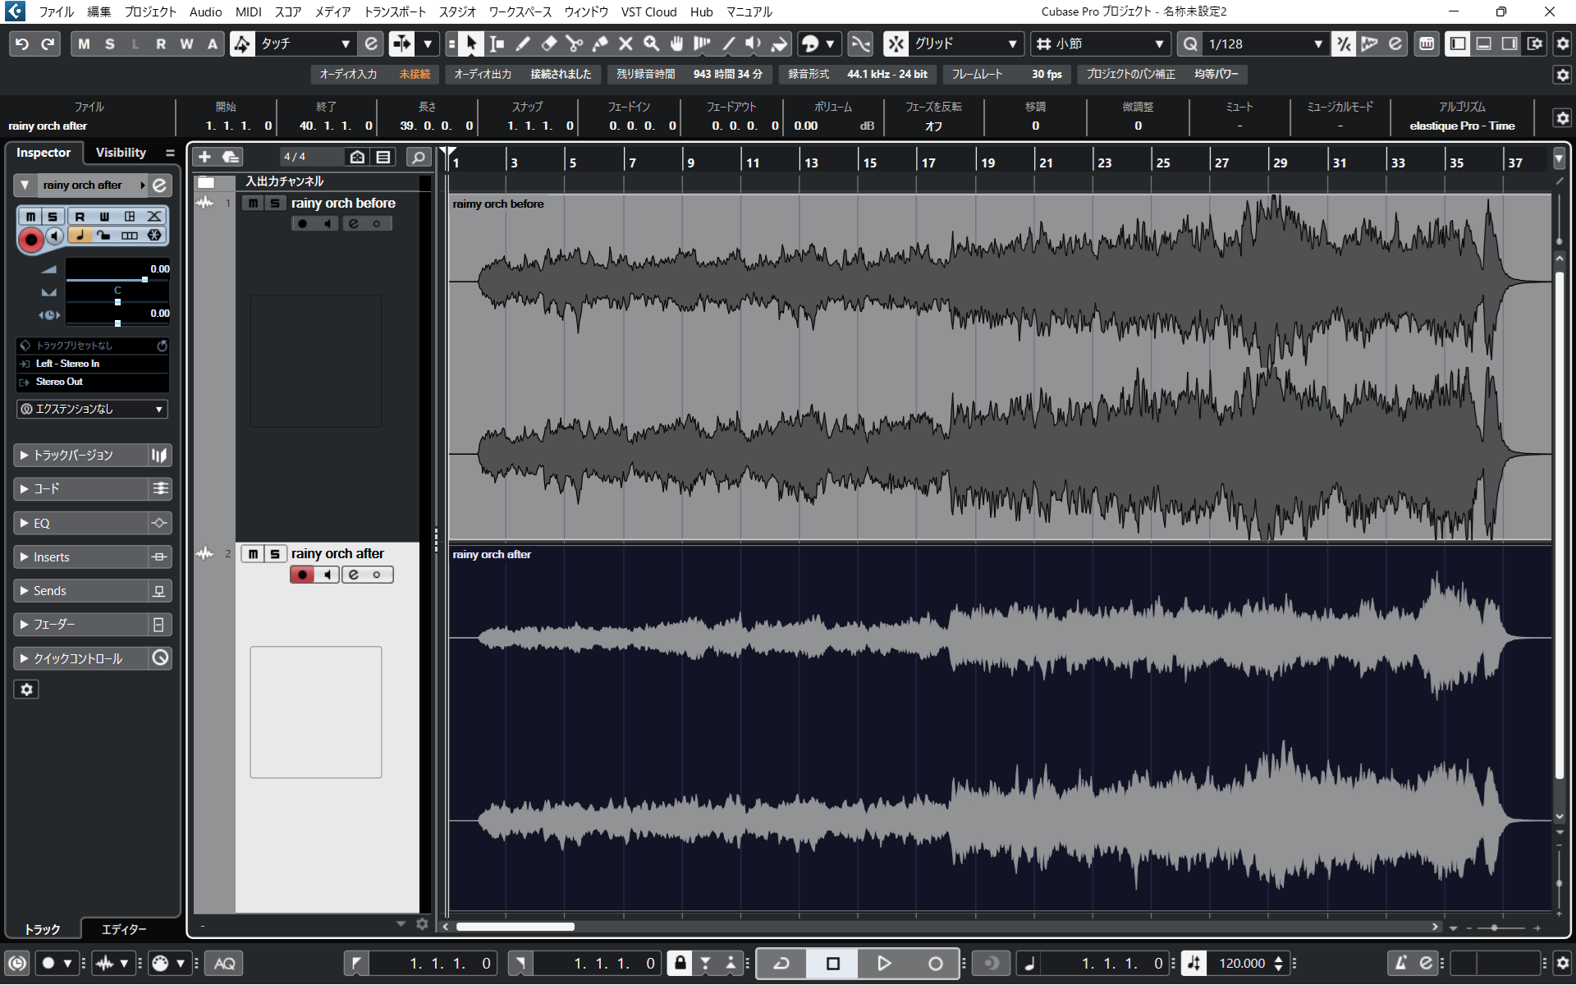Screen dimensions: 1576x985
Task: Select the Scissors split tool
Action: (574, 44)
